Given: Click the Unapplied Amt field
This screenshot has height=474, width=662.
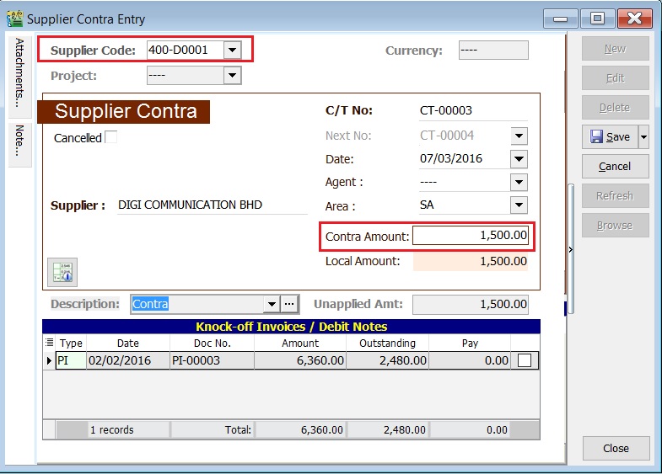Looking at the screenshot, I should pyautogui.click(x=471, y=304).
